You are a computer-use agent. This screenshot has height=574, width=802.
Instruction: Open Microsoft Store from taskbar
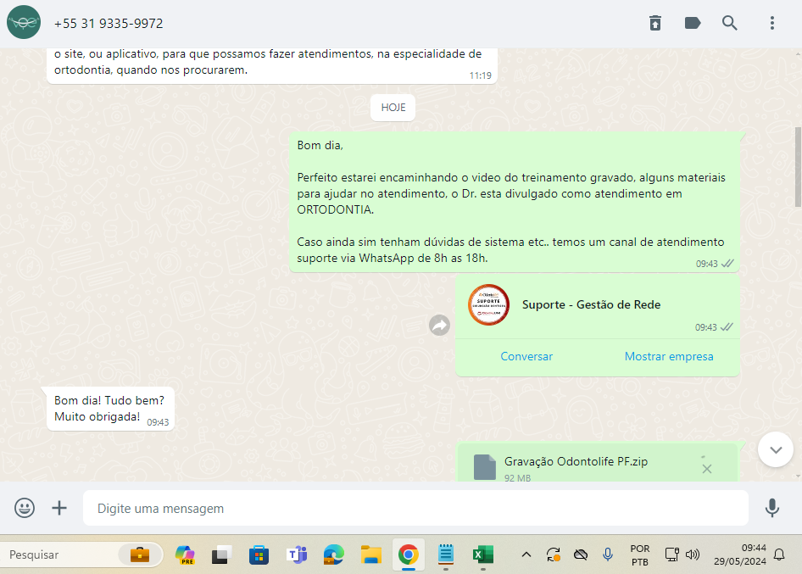[259, 555]
